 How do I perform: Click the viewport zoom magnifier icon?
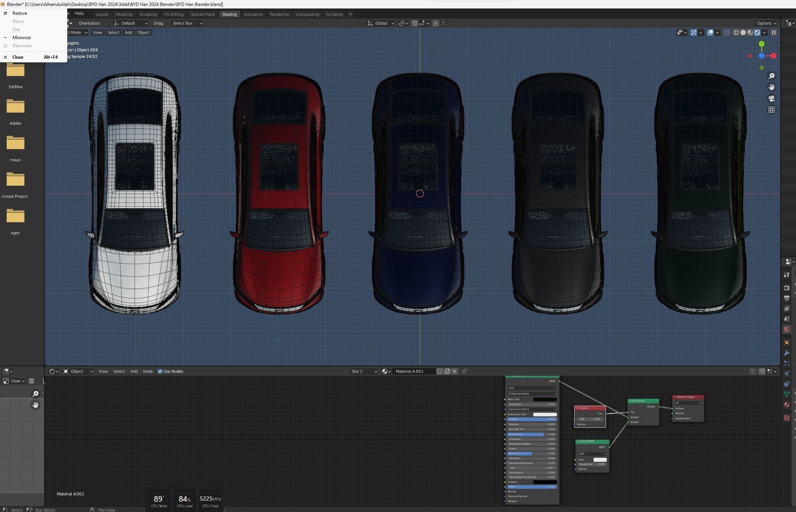772,76
